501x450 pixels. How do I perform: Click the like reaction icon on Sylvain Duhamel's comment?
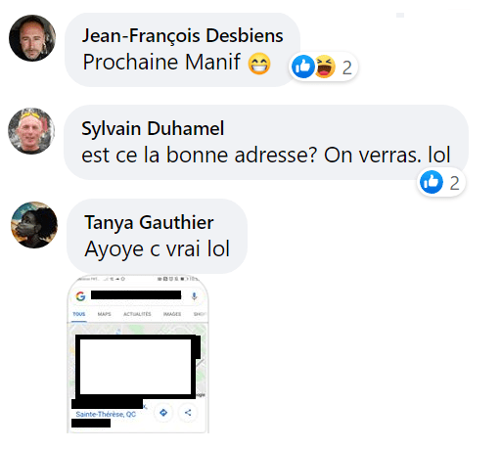click(x=432, y=182)
